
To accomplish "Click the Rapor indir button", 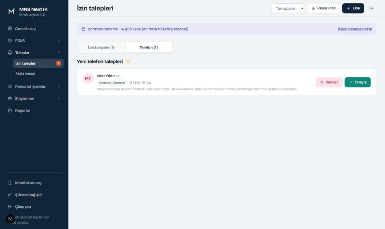I will pyautogui.click(x=323, y=8).
